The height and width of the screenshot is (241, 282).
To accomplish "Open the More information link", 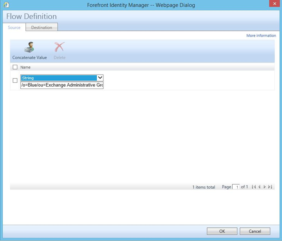I will click(x=261, y=36).
